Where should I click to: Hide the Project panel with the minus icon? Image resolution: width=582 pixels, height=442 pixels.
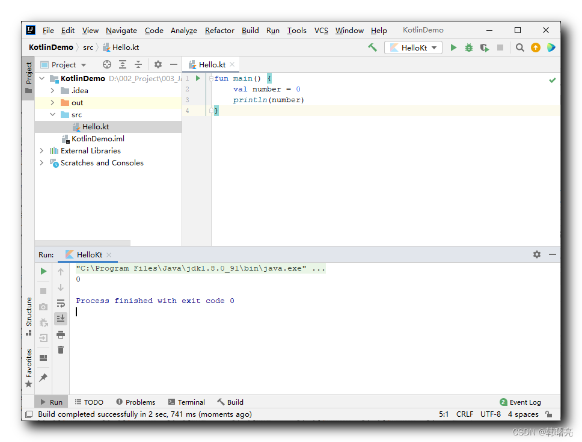pyautogui.click(x=173, y=64)
